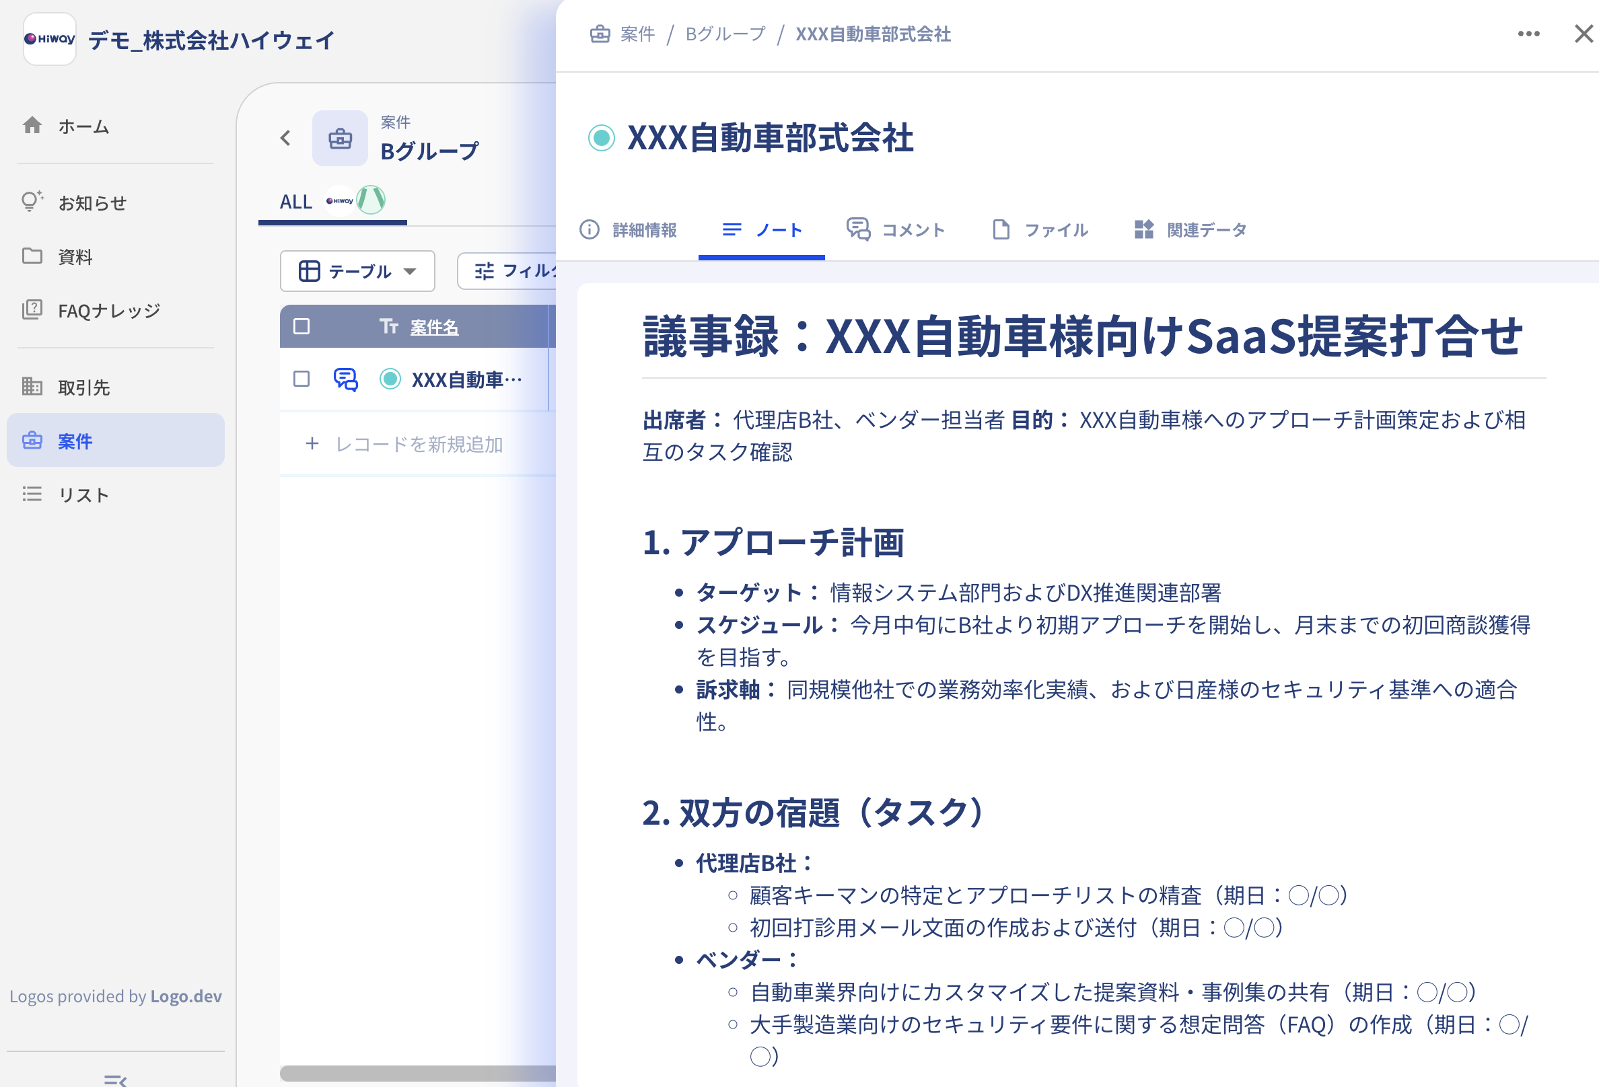Select 案件 in the sidebar
Viewport: 1599px width, 1087px height.
coord(116,441)
